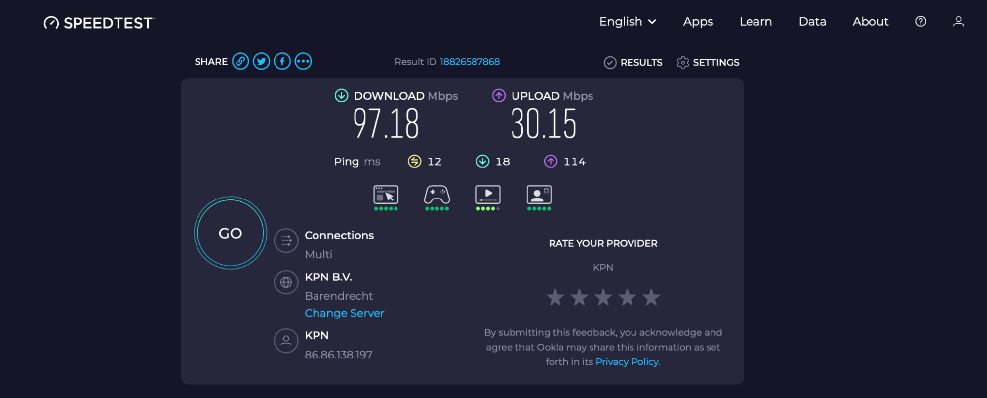987x398 pixels.
Task: Click the copy link share icon
Action: [x=240, y=62]
